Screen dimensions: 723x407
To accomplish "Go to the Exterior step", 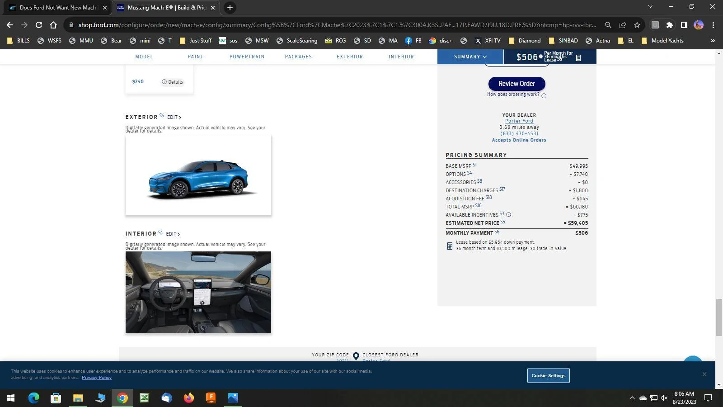I will coord(350,57).
